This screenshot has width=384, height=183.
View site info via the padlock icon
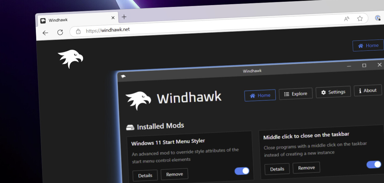click(78, 32)
